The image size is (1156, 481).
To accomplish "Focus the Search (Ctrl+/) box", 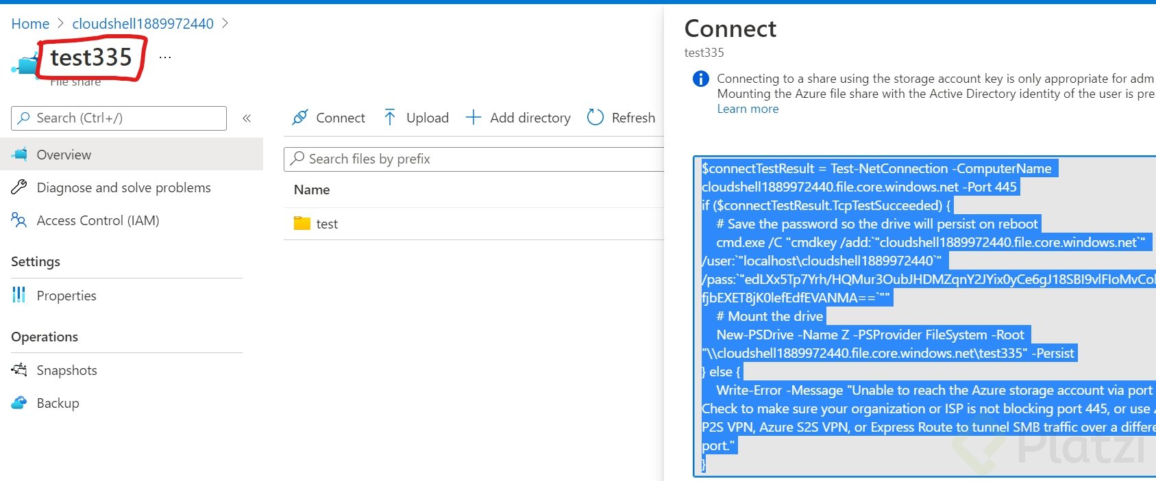I will [119, 118].
